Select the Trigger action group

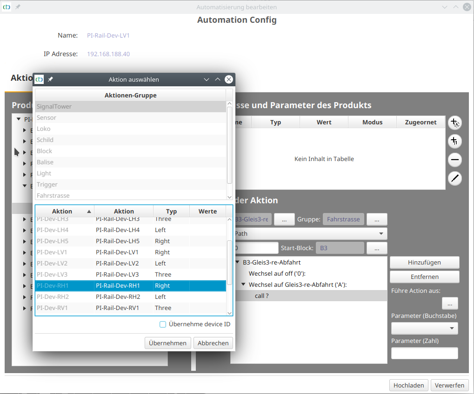point(130,185)
